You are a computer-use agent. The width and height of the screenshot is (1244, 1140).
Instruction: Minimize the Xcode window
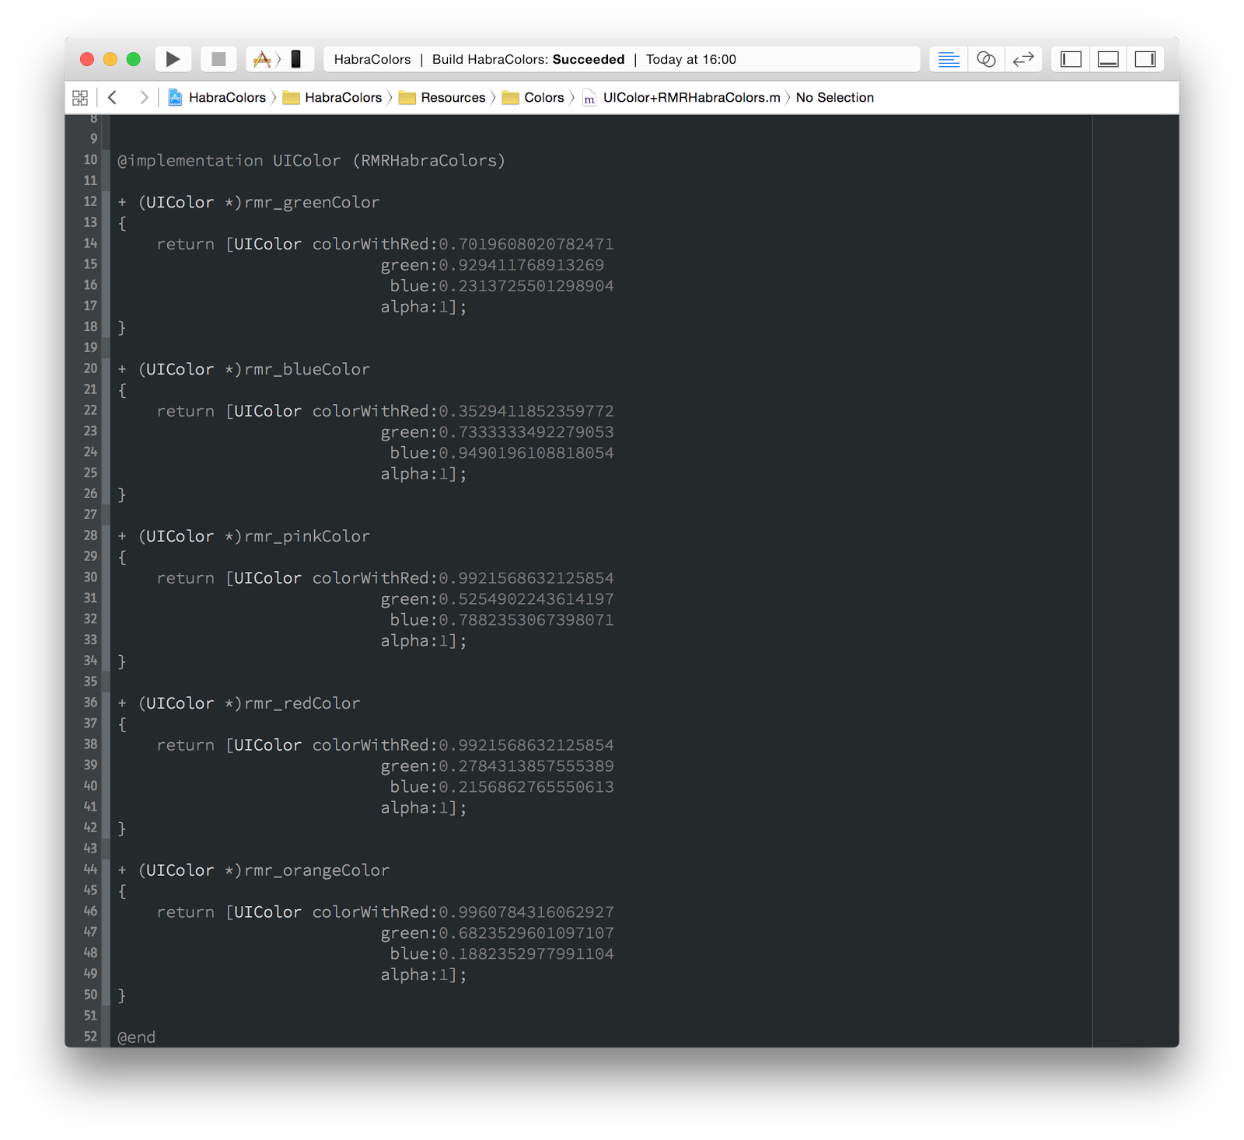coord(110,59)
